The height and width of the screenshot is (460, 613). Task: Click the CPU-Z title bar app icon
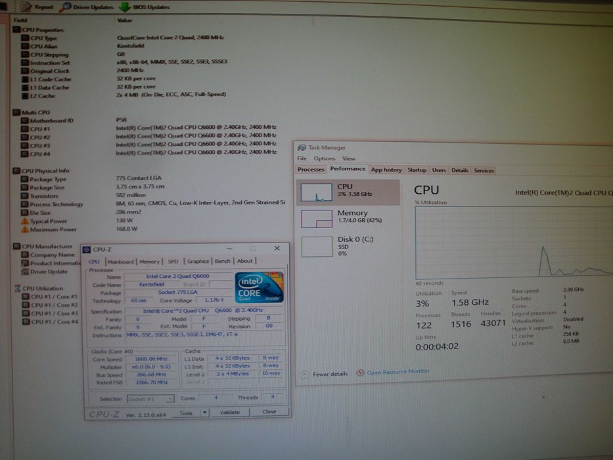coord(87,250)
